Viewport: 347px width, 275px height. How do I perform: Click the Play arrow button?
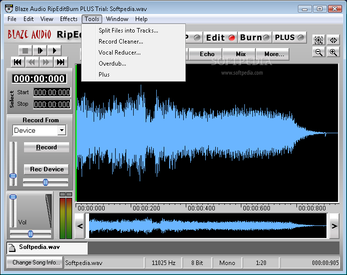[x=55, y=51]
